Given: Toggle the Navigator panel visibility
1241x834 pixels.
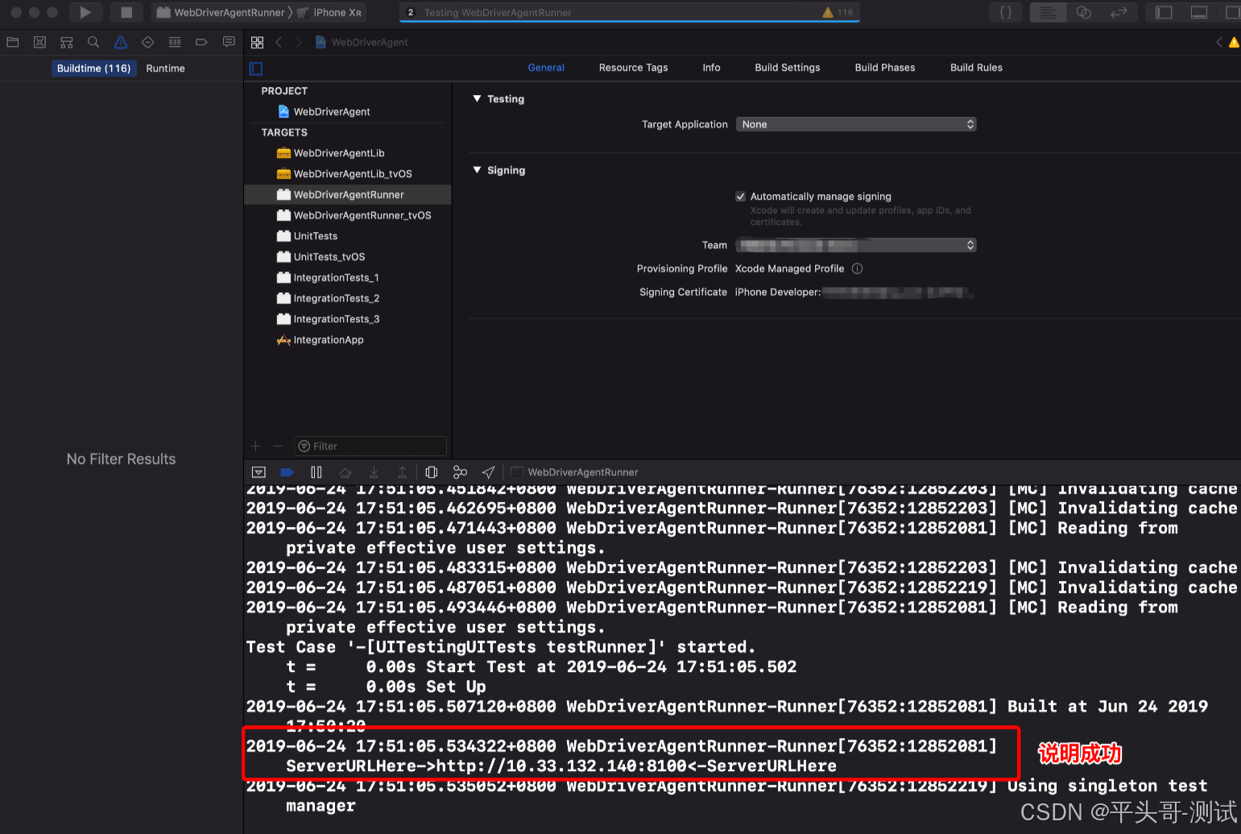Looking at the screenshot, I should [x=1164, y=12].
